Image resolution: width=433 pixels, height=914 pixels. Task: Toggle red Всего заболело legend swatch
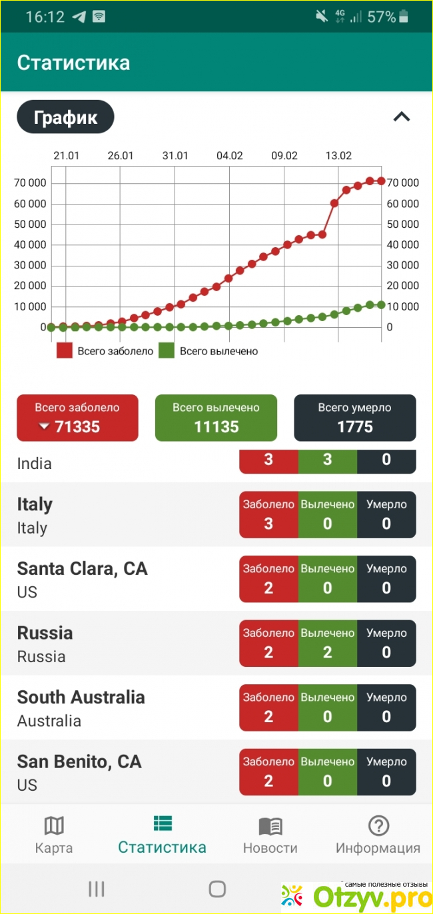(x=64, y=351)
